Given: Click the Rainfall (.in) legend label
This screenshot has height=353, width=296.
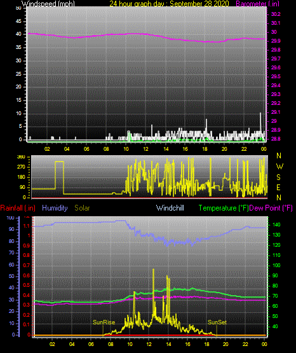Looking at the screenshot, I should pos(18,208).
